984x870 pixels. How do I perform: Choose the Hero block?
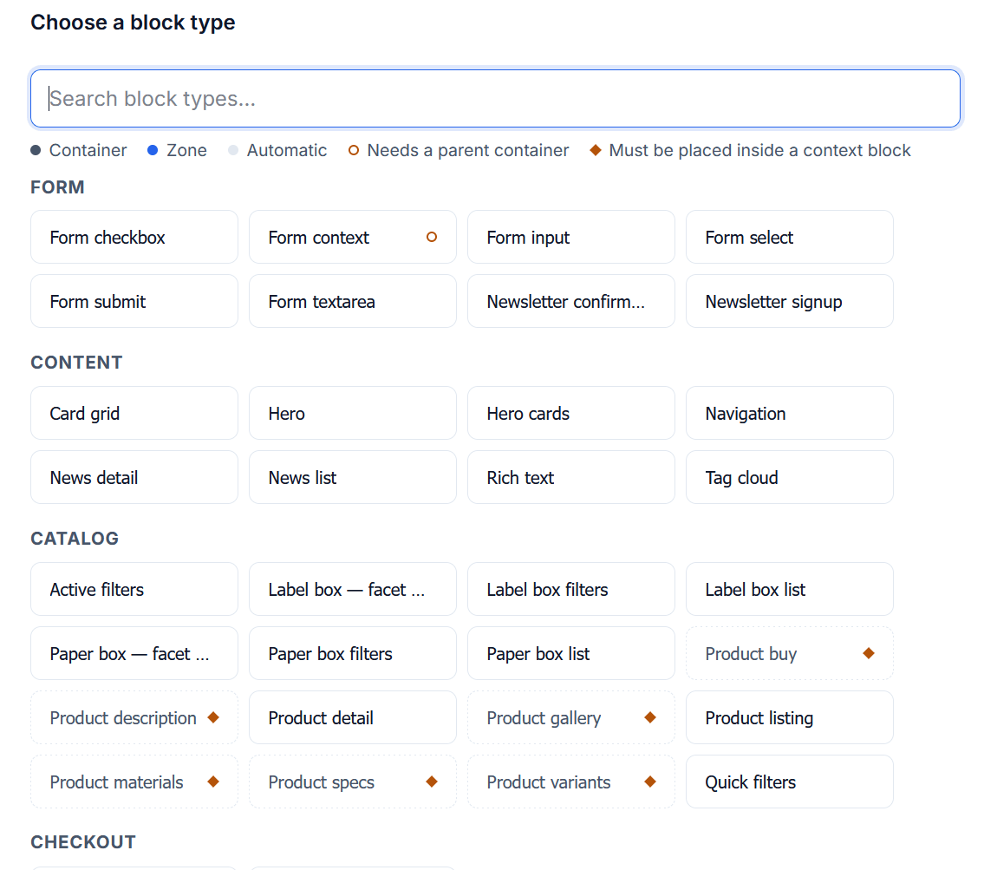(x=353, y=413)
